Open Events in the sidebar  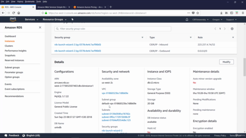coord(8,84)
